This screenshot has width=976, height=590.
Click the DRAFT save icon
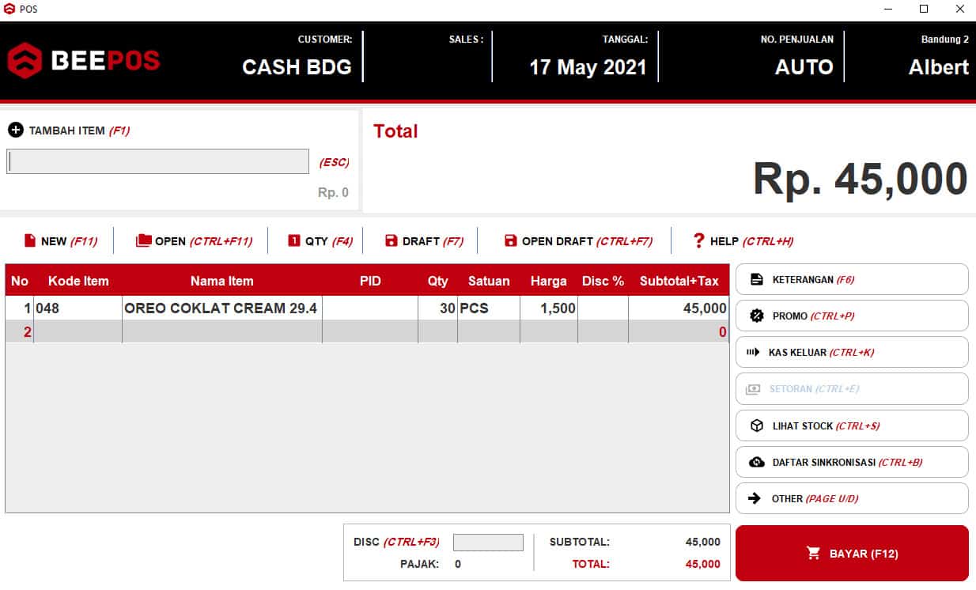(391, 240)
